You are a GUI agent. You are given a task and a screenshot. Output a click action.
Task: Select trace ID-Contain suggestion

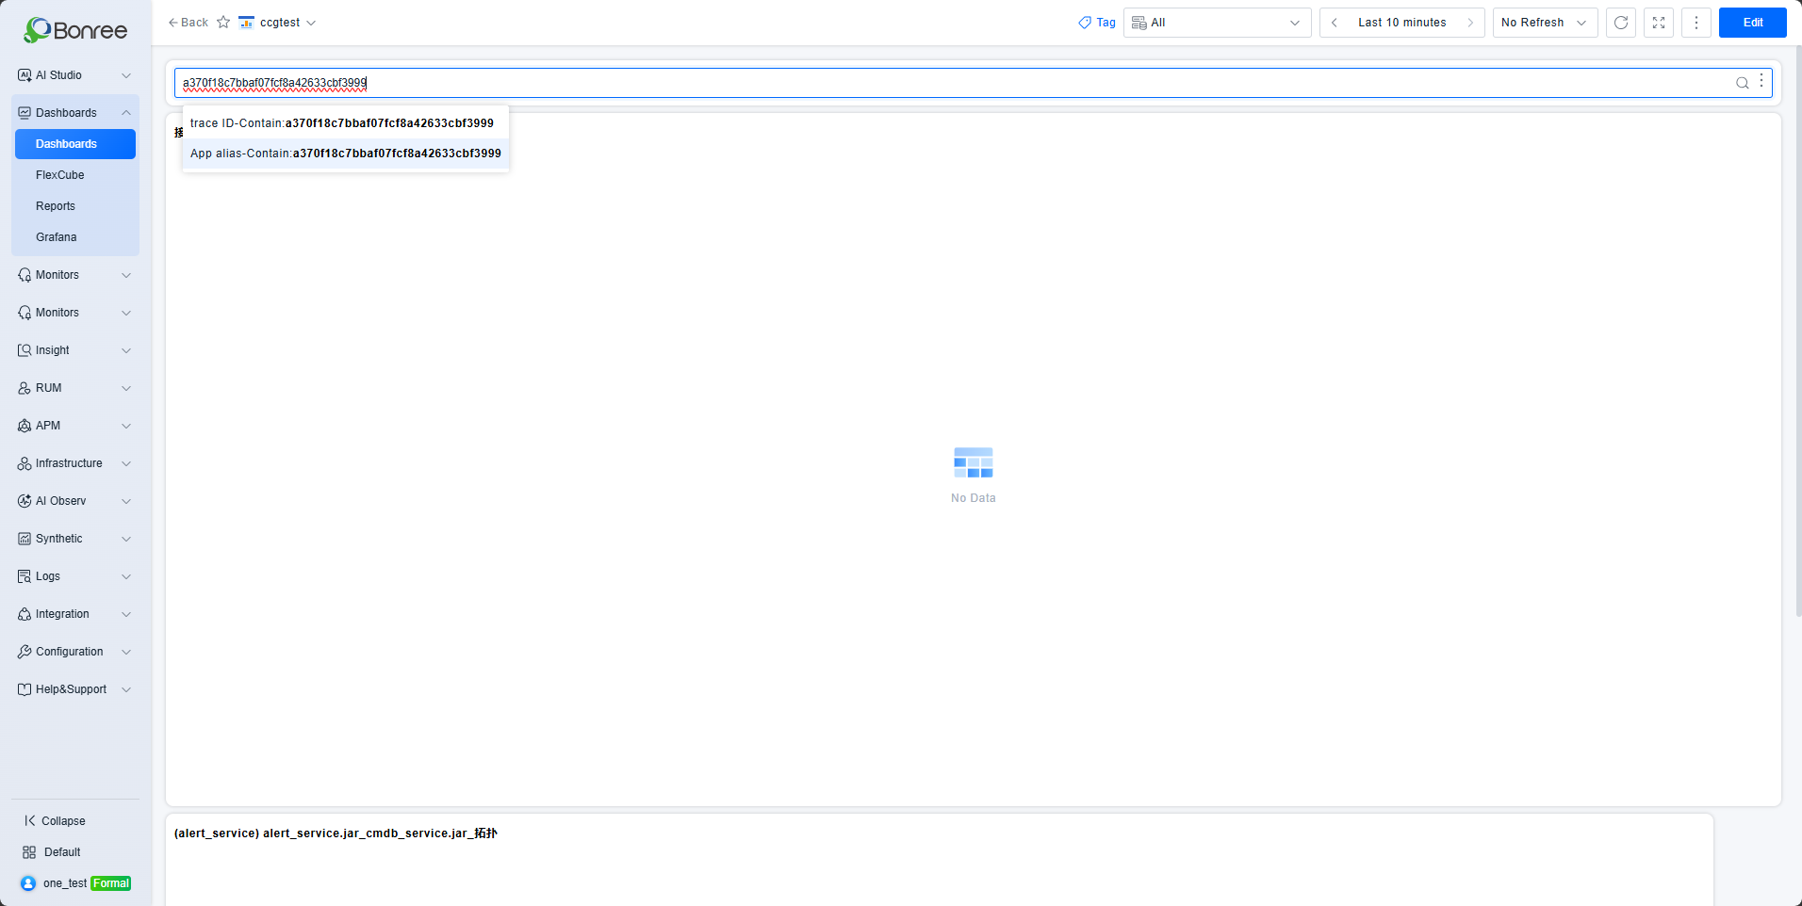[345, 123]
